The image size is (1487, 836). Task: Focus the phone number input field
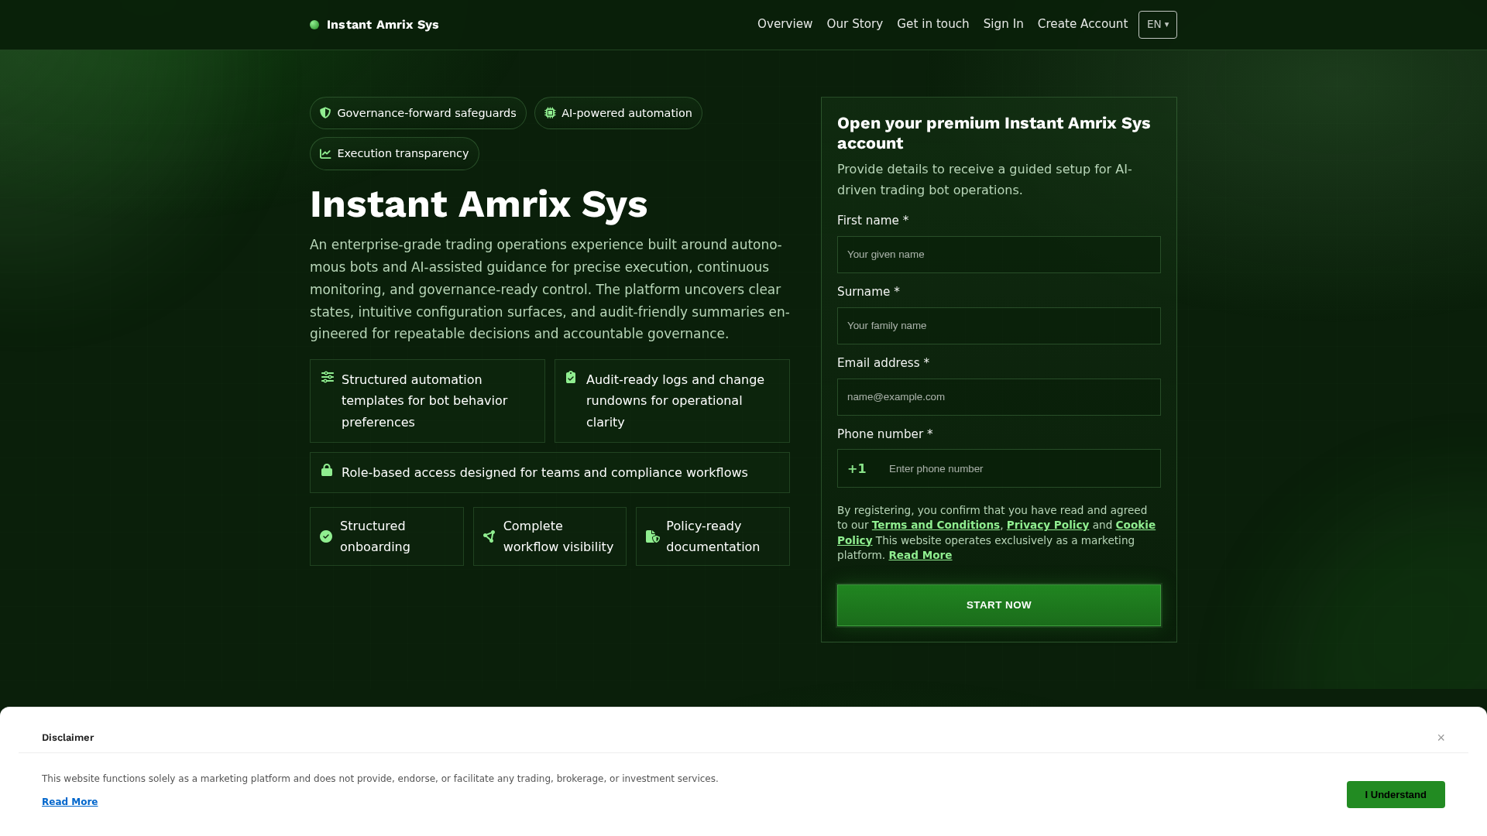point(1019,468)
